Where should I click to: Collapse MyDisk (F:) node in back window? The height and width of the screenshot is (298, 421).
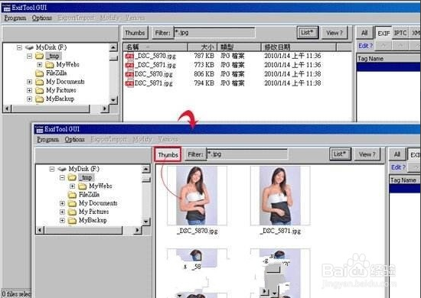(19, 47)
